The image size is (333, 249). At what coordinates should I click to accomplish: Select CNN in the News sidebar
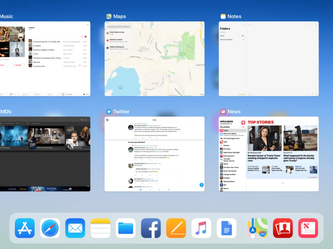point(232,142)
